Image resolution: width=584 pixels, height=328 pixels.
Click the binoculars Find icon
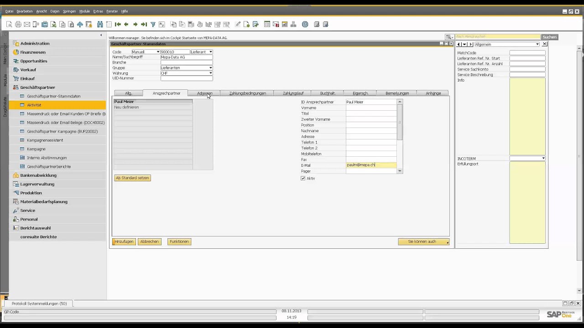(x=99, y=24)
